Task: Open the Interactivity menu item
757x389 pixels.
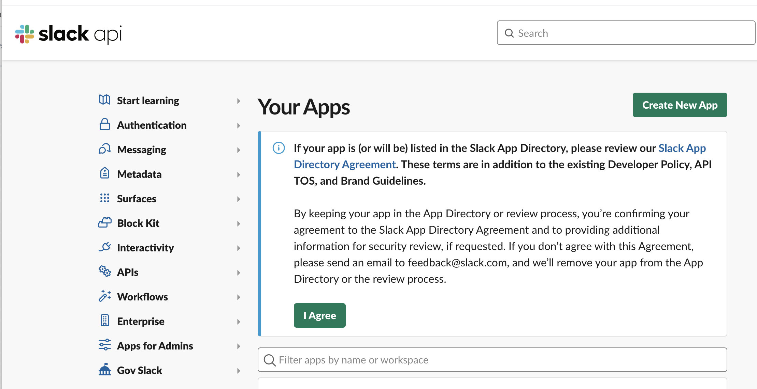Action: pos(145,248)
